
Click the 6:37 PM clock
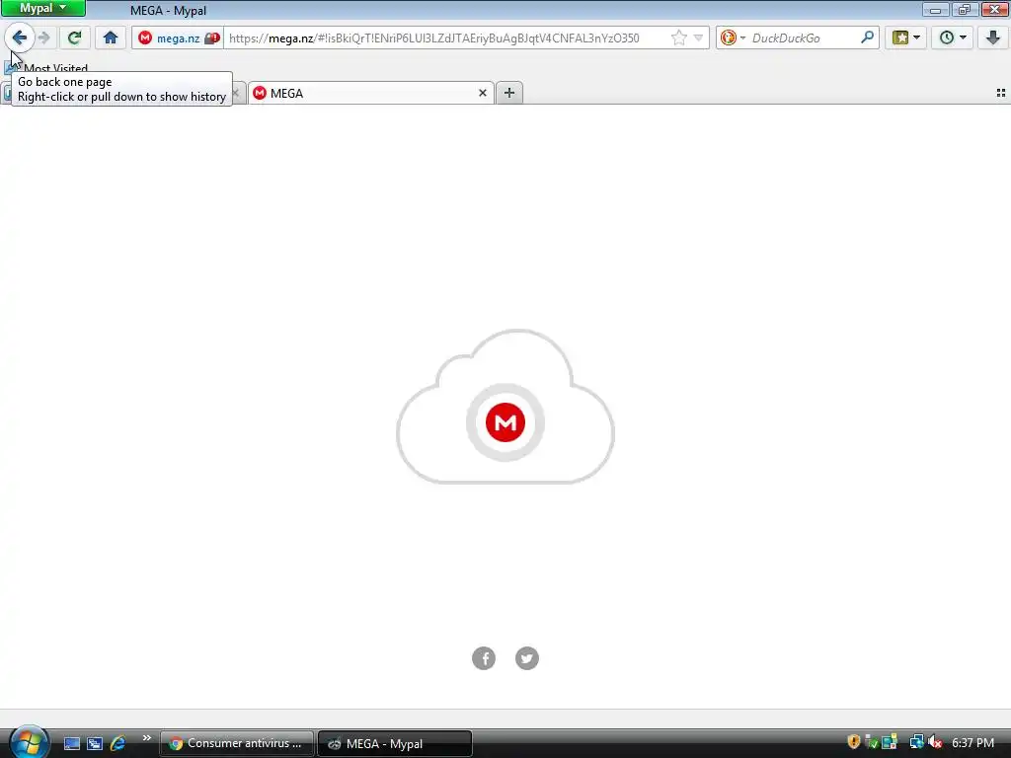click(972, 743)
